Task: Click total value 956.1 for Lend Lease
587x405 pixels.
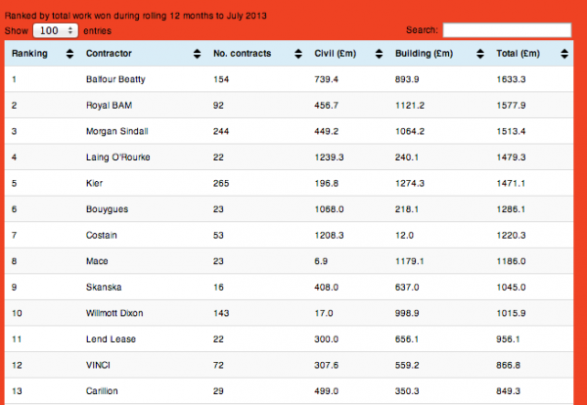Action: click(508, 339)
